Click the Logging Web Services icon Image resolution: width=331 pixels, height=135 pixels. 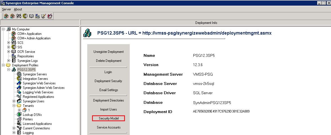point(19,92)
